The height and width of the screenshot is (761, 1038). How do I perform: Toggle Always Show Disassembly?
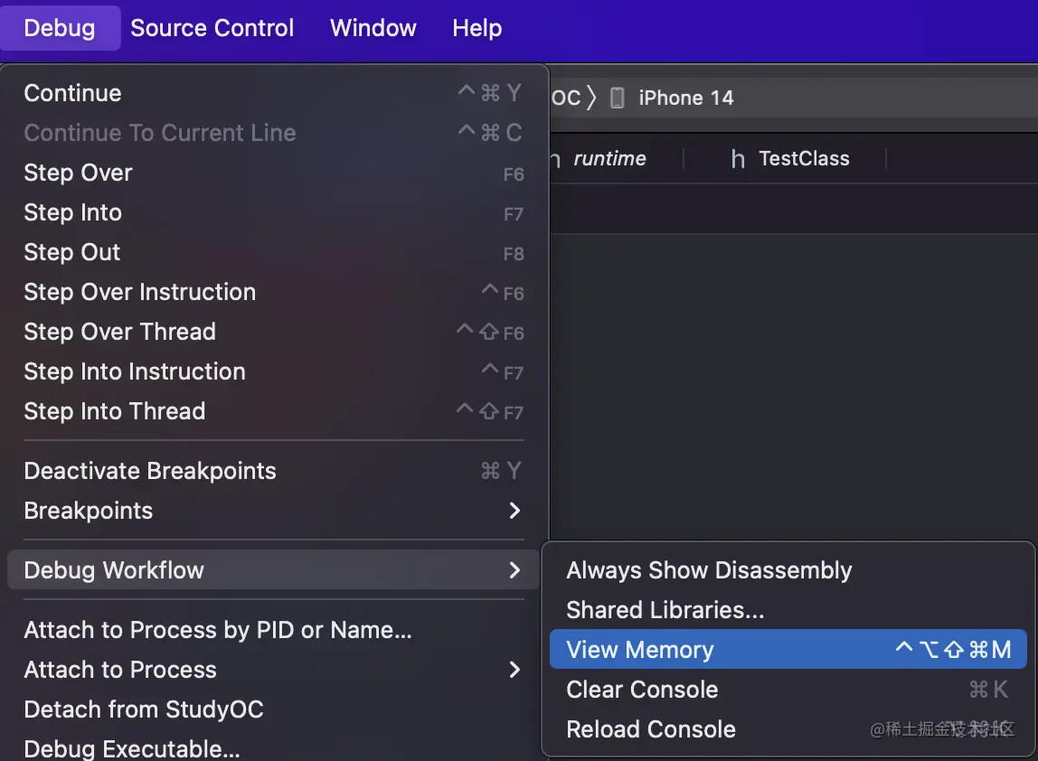(x=709, y=570)
